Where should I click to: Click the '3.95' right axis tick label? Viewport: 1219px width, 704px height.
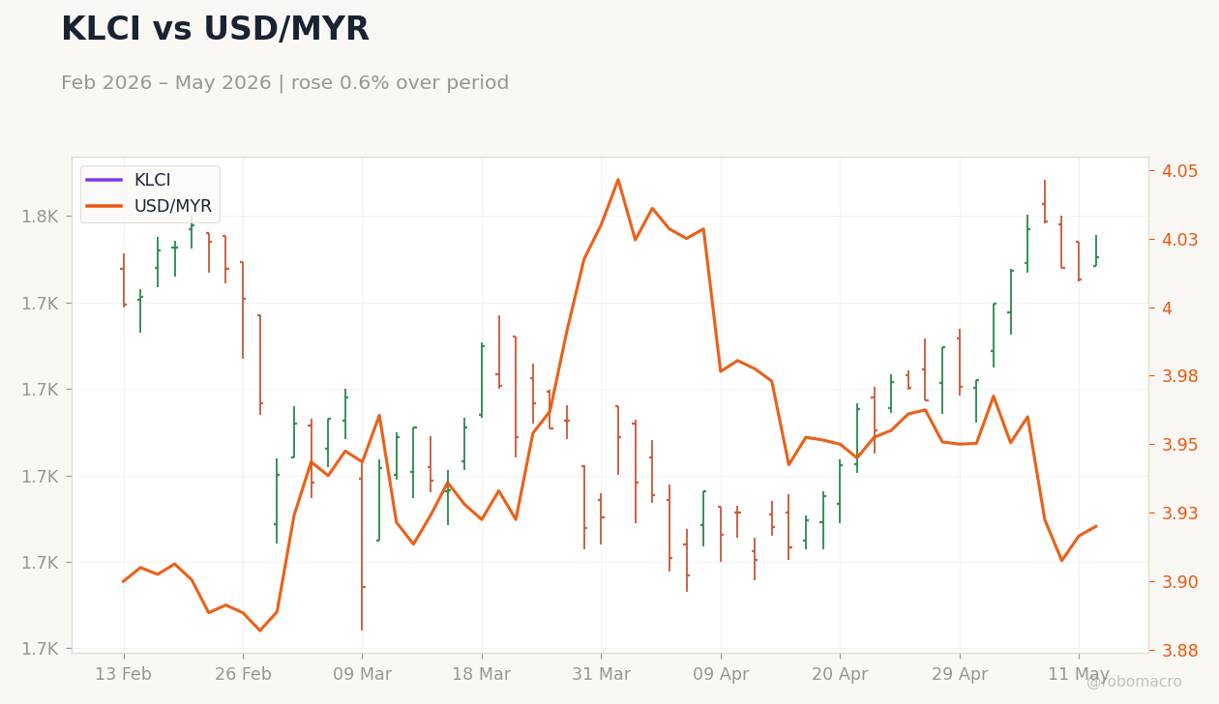[1180, 445]
